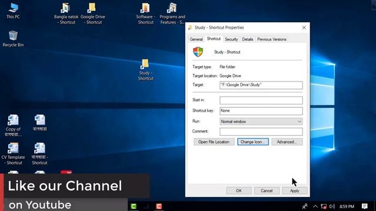Open the green Camtasia taskbar icon
376x211 pixels.
(x=133, y=206)
